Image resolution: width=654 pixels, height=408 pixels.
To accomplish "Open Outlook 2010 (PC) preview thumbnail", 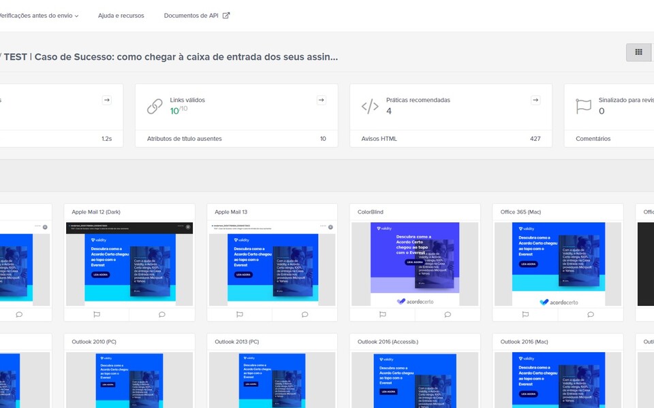I will click(129, 380).
